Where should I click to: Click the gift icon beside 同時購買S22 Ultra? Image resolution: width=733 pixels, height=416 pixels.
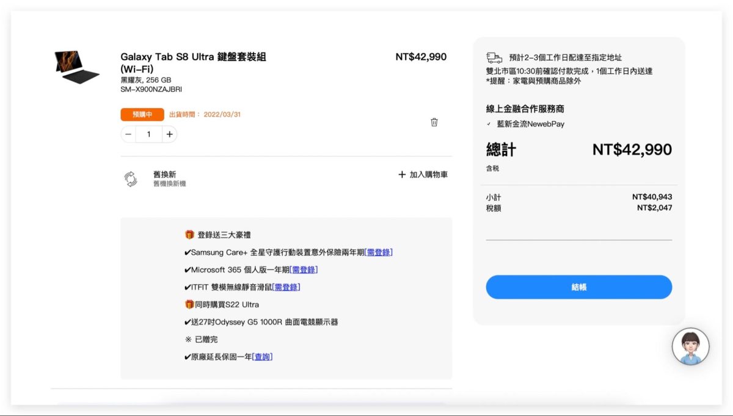189,304
